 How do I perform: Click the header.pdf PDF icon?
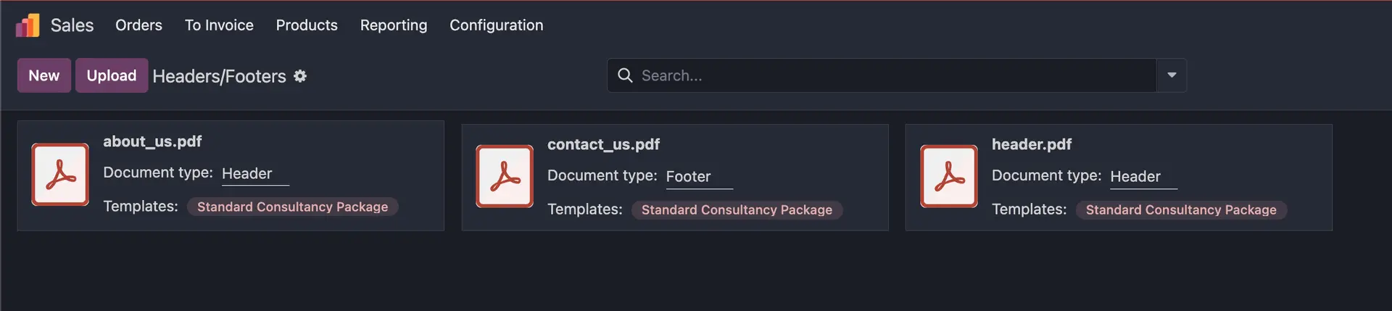949,177
